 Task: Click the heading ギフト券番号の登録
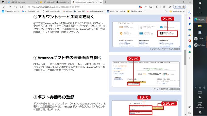pos(54,97)
